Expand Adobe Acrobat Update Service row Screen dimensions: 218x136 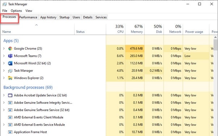click(x=4, y=95)
